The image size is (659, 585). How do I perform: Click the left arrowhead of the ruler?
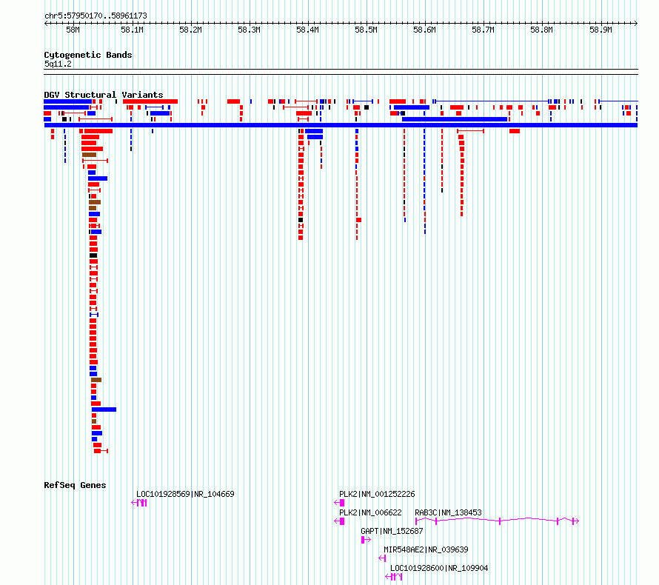46,23
